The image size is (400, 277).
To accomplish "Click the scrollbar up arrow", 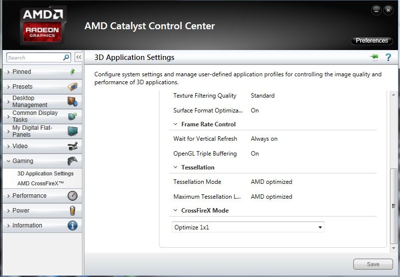I will coord(394,95).
